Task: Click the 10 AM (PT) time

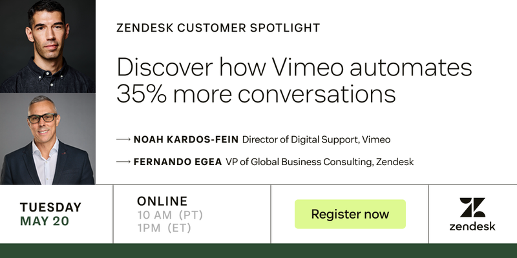Action: [170, 215]
